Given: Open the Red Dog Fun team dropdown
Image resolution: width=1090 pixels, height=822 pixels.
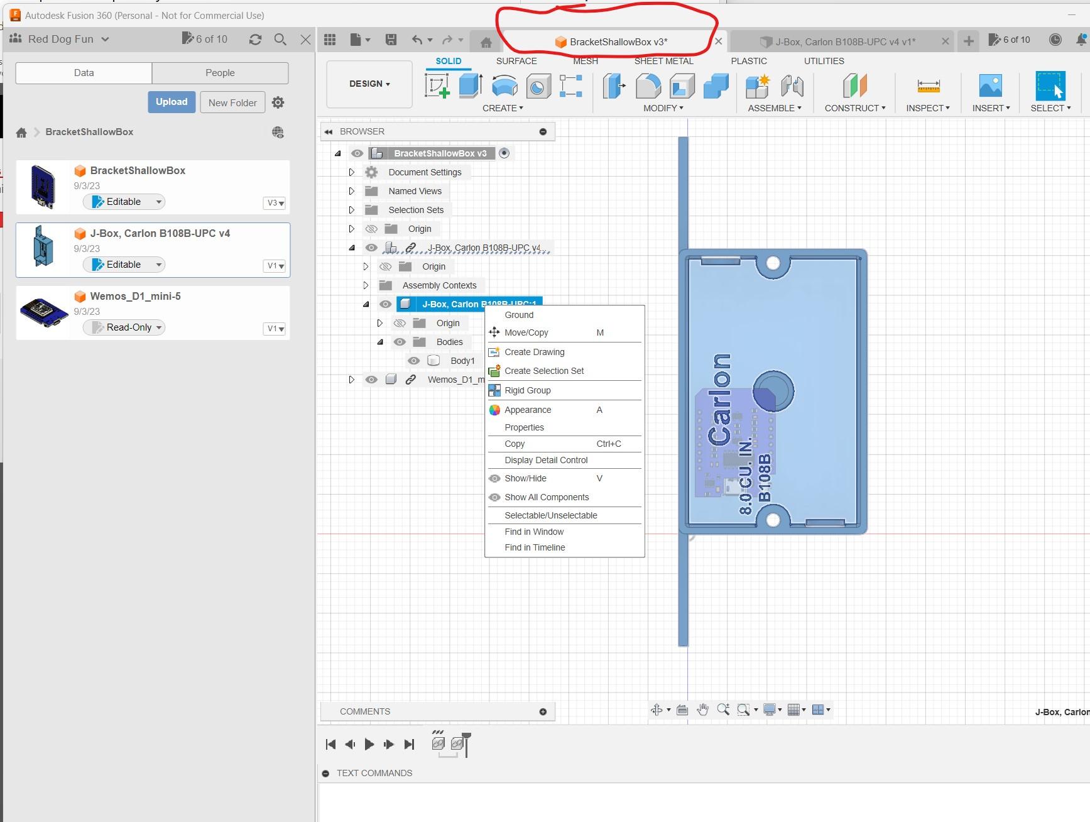Looking at the screenshot, I should pyautogui.click(x=68, y=39).
